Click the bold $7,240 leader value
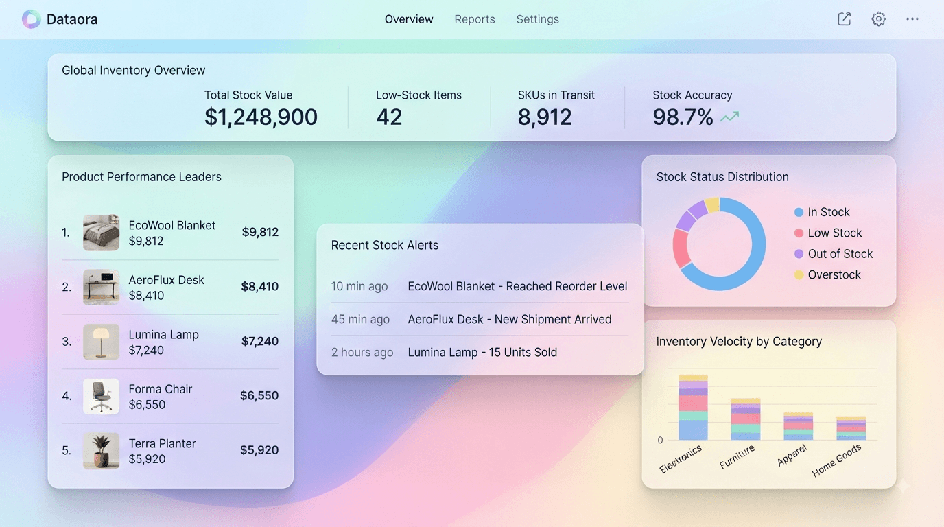Screen dimensions: 944x527 pos(260,341)
